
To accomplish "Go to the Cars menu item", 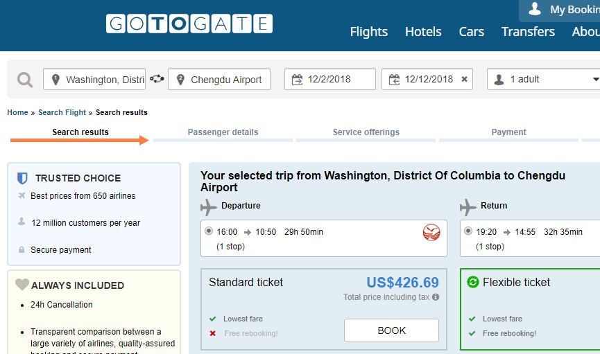I will point(472,31).
